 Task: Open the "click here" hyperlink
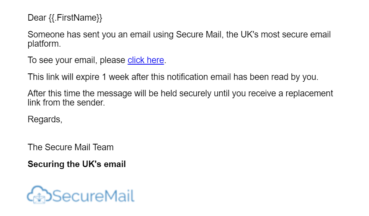pos(146,60)
